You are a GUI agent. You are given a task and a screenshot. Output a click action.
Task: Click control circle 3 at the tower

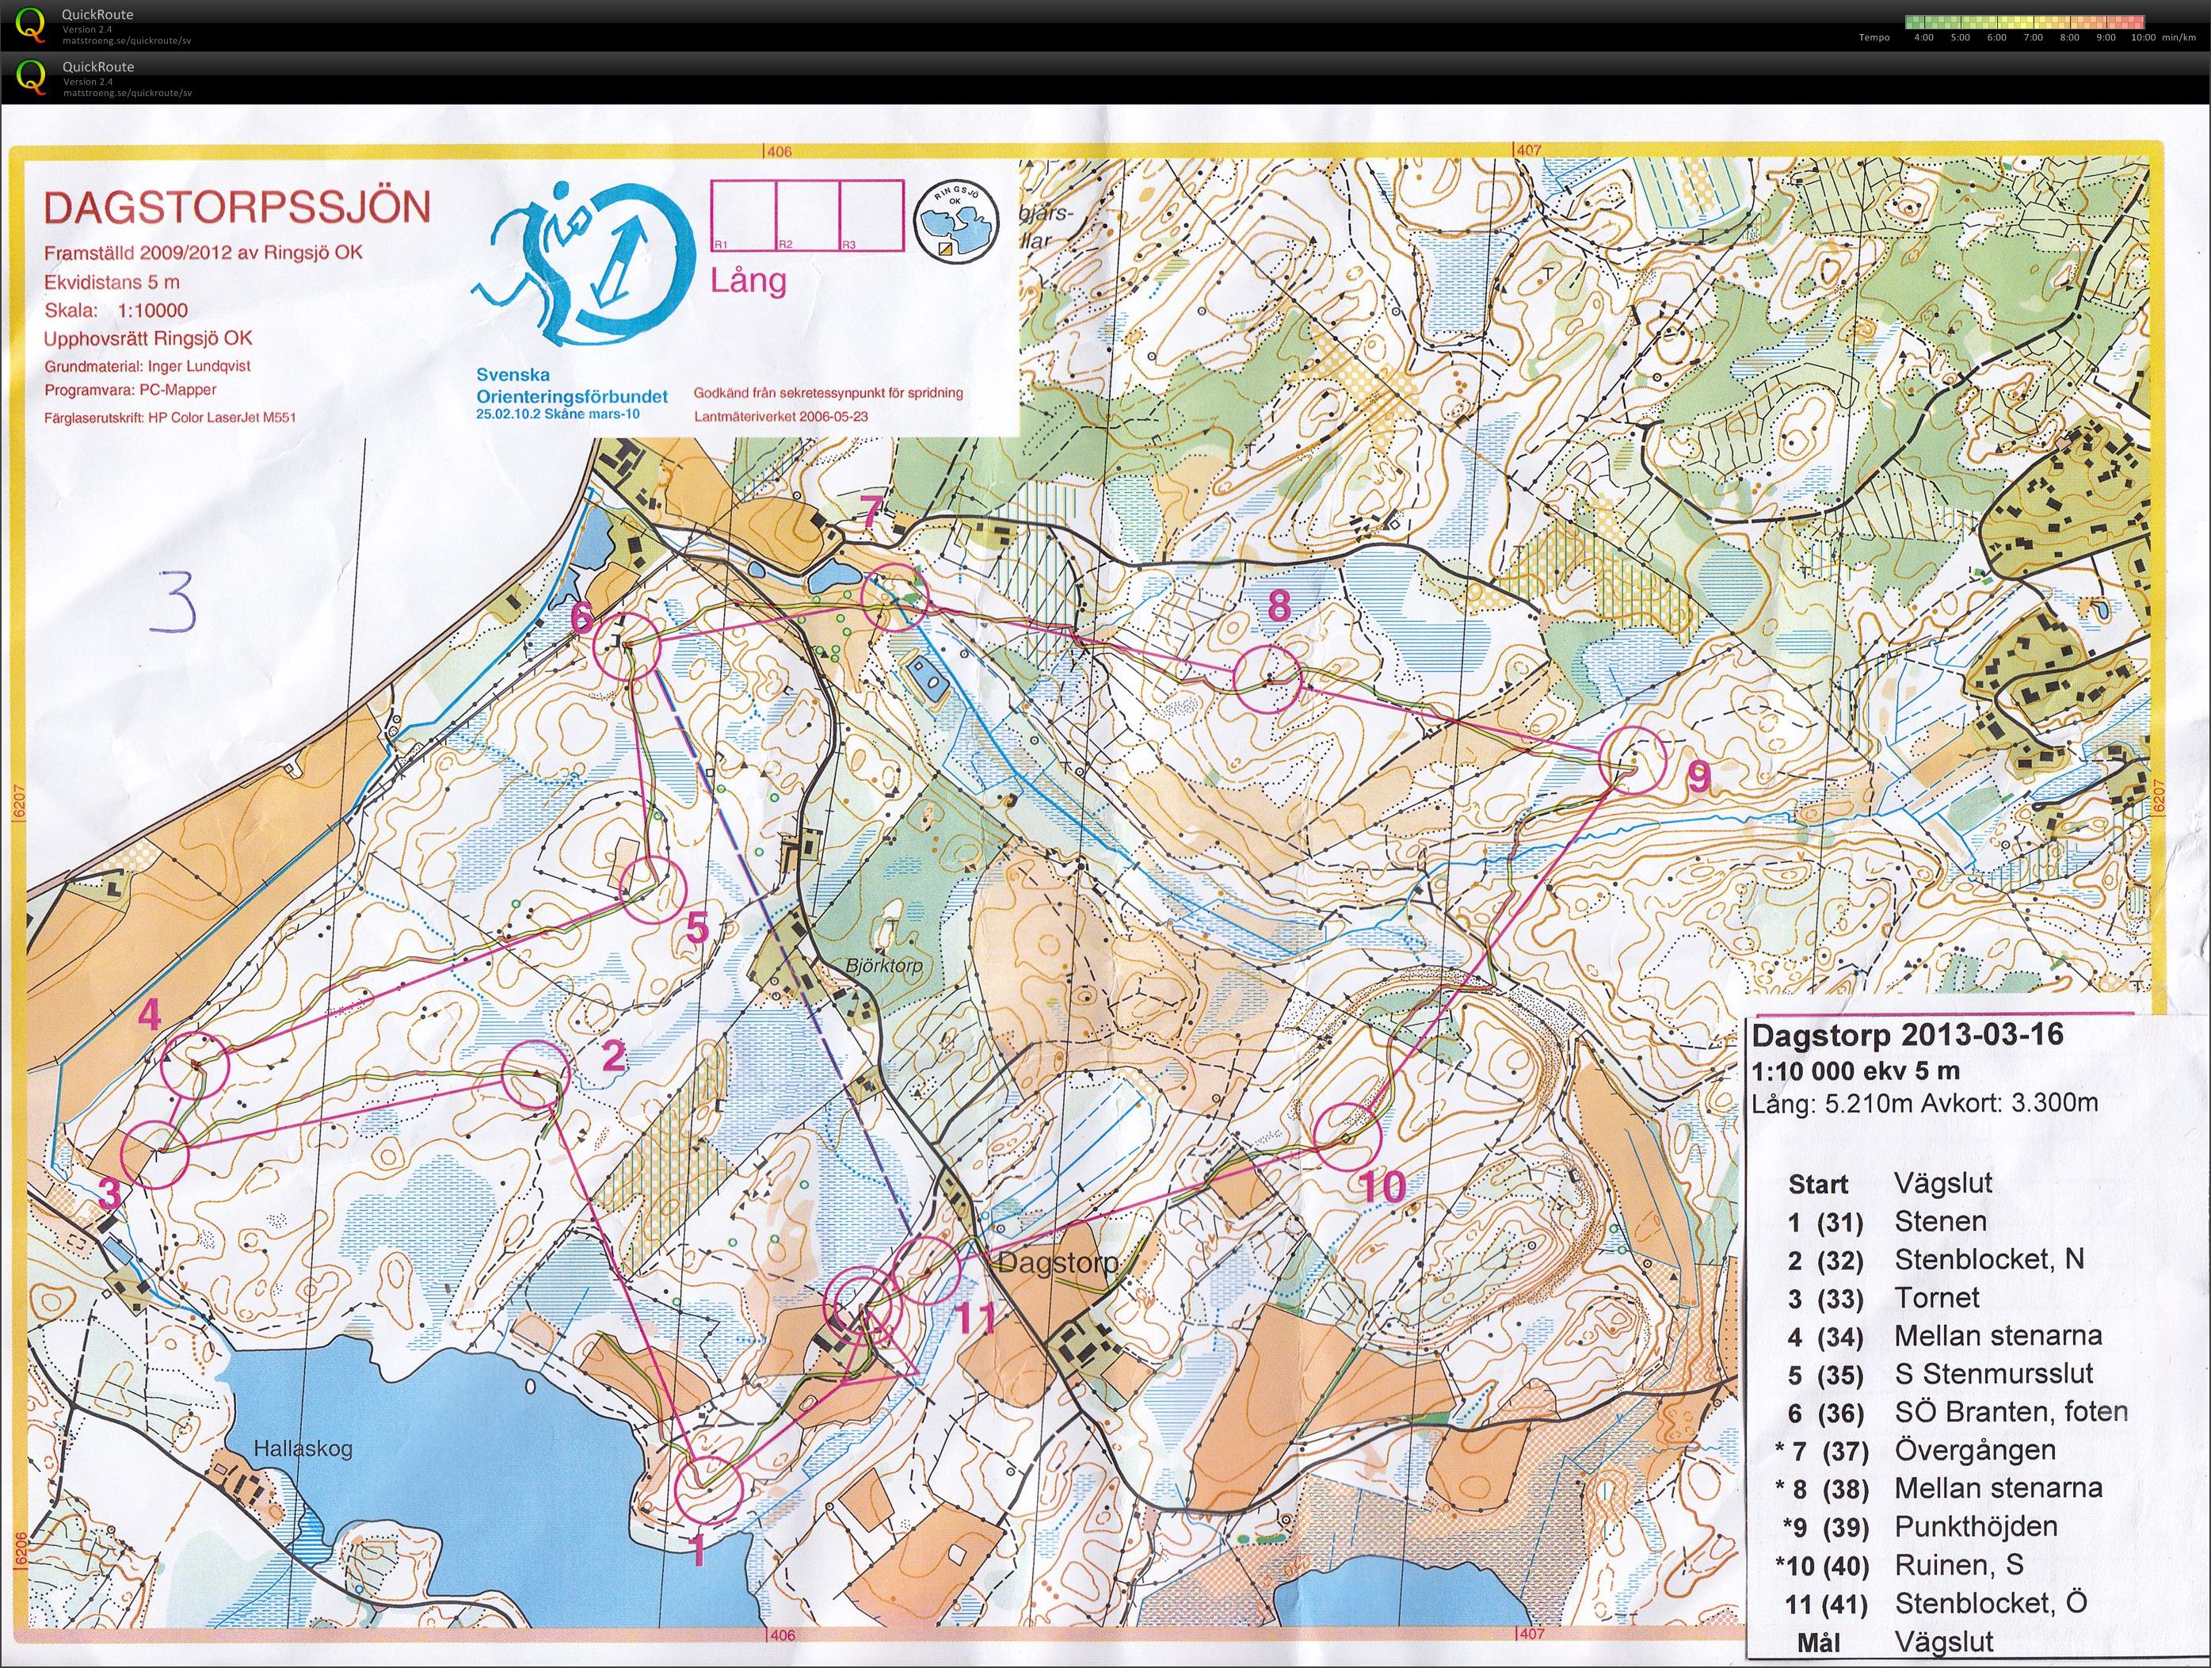click(155, 1154)
